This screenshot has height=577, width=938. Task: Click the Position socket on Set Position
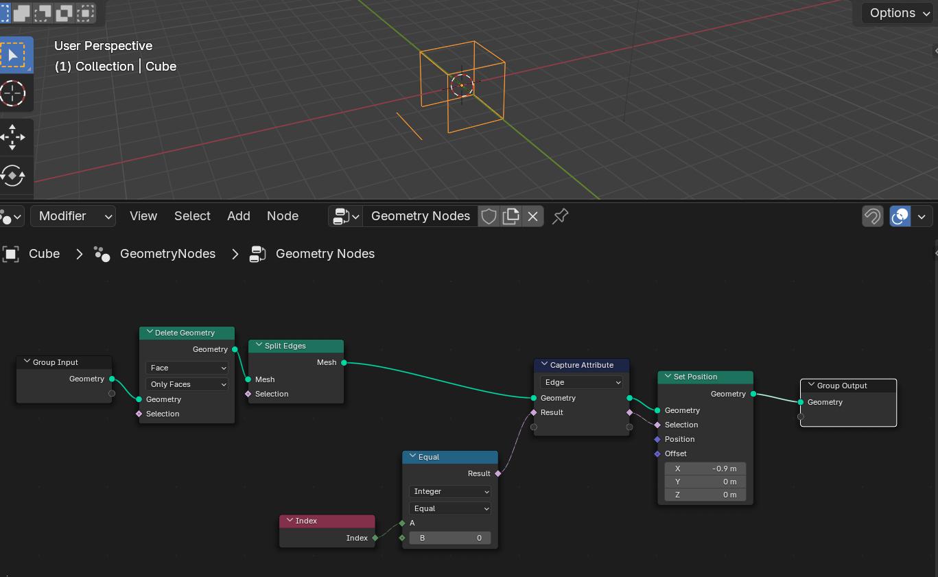(x=657, y=439)
